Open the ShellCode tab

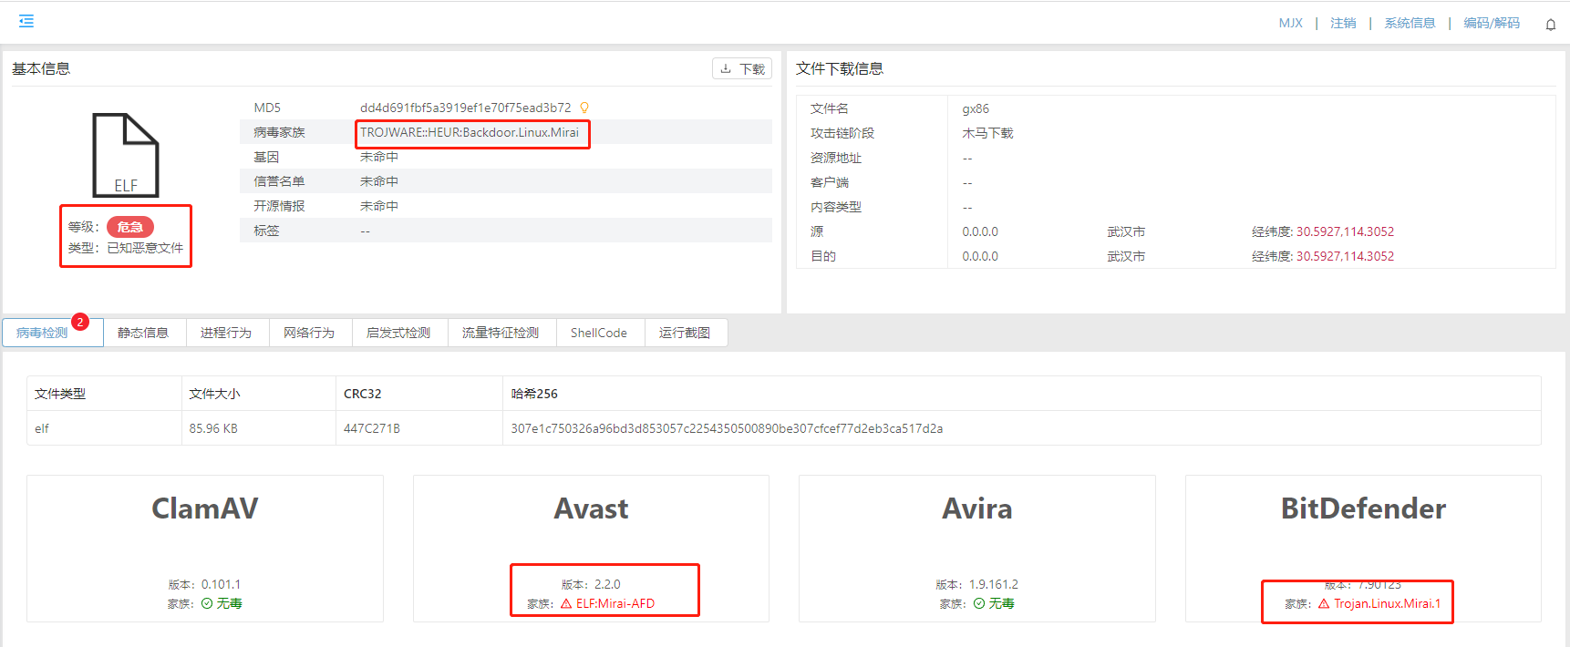600,333
